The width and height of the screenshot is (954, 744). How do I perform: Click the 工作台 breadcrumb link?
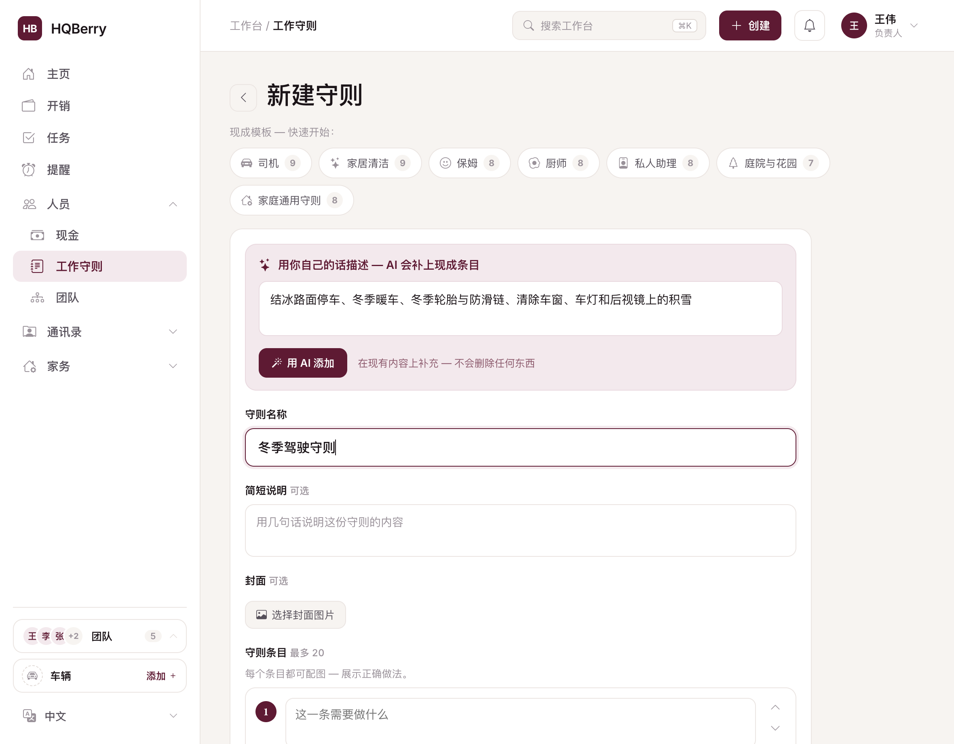pyautogui.click(x=246, y=26)
